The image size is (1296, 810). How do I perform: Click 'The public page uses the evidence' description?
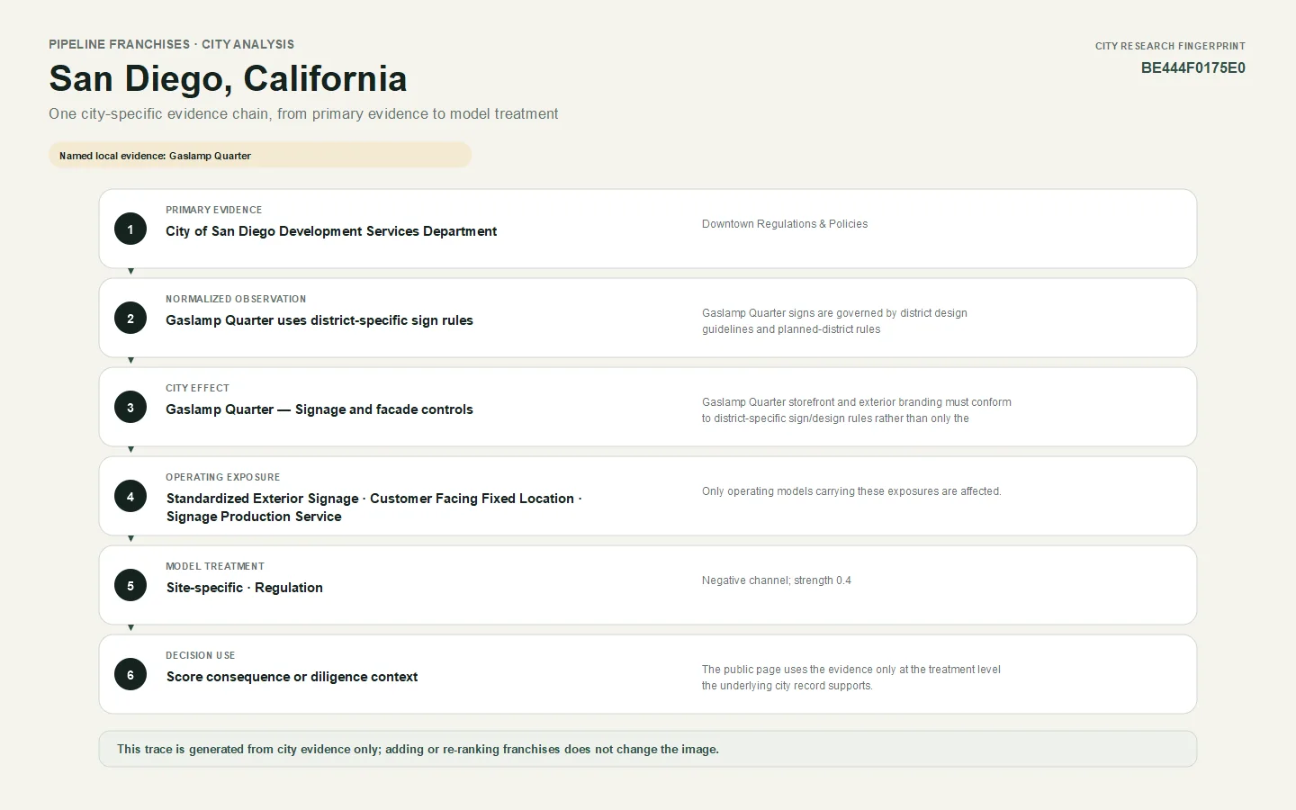(851, 678)
